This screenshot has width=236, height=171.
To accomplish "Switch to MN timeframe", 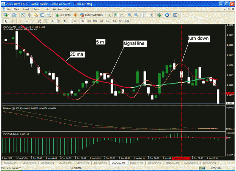I will click(127, 21).
